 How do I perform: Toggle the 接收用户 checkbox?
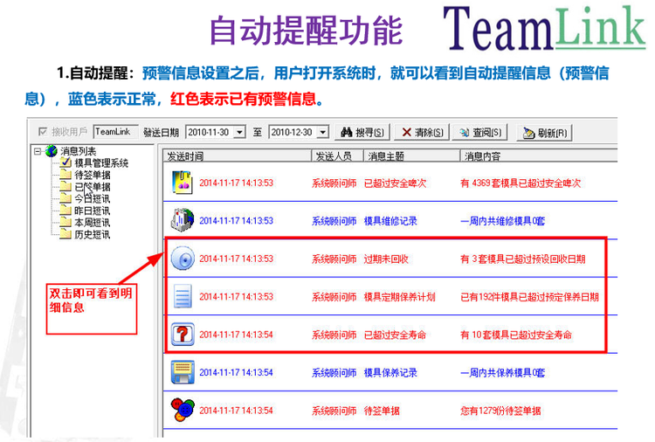[x=42, y=132]
